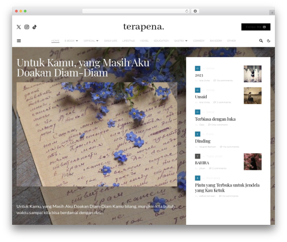
Task: Open the NOVEL menu item
Action: pos(144,41)
